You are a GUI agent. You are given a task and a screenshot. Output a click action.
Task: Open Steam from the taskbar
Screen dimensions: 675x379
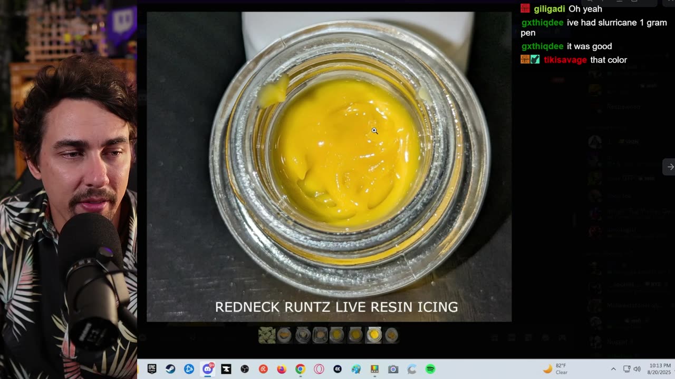[x=170, y=369]
